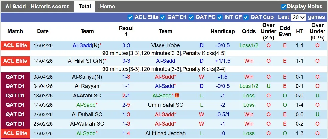Toggle the QAT PC filter checkbox

pos(191,17)
